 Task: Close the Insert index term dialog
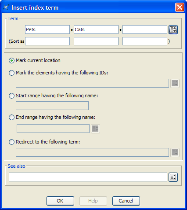[x=180, y=7]
